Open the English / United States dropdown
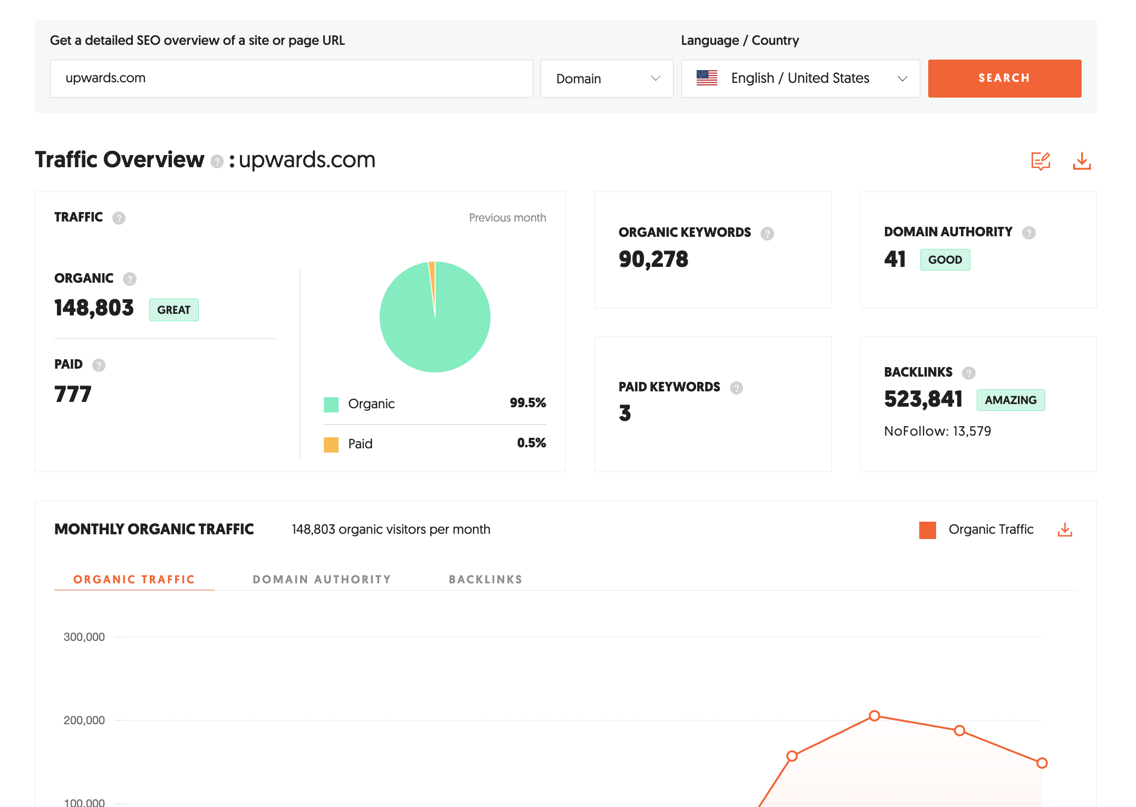This screenshot has width=1136, height=807. click(x=801, y=79)
